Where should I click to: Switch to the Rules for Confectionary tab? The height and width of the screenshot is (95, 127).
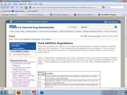37,15
